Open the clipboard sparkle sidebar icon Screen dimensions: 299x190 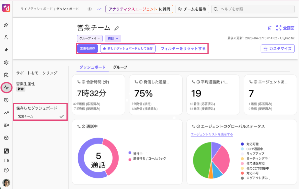tap(6, 75)
